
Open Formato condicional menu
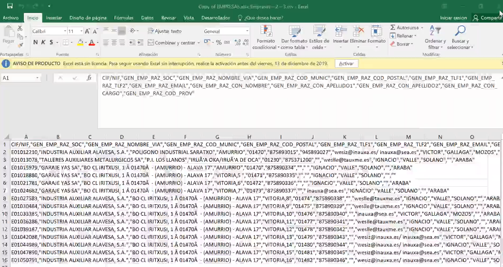click(x=266, y=37)
